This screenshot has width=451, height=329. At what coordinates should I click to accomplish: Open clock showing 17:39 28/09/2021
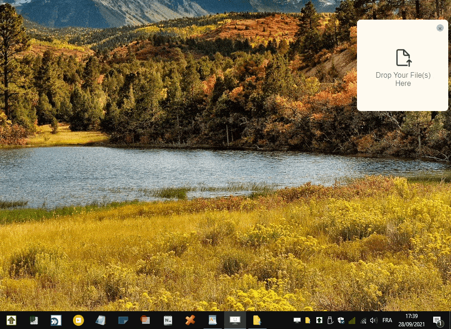(x=411, y=320)
